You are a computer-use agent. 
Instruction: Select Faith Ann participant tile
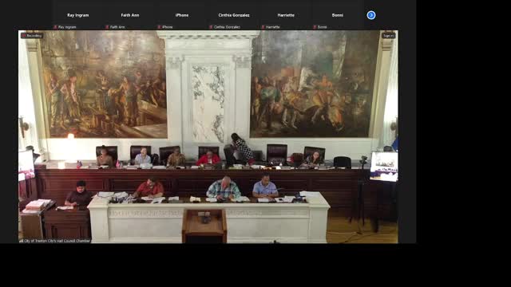tap(129, 15)
